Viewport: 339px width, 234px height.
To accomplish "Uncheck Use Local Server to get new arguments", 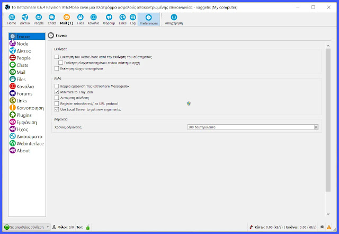I will 57,109.
